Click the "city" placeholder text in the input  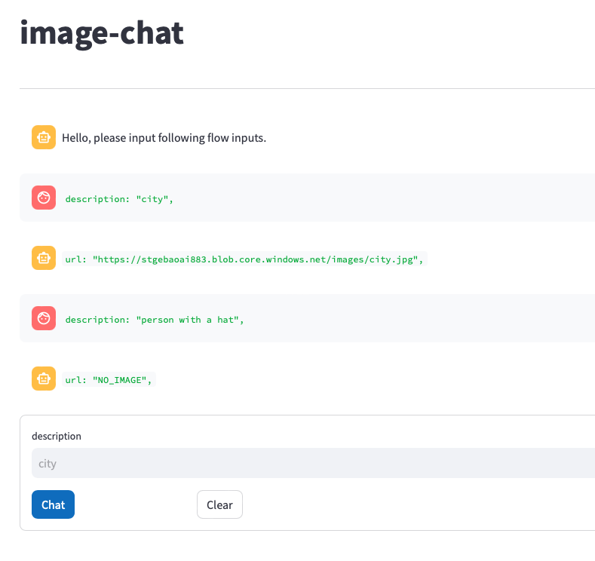point(48,464)
